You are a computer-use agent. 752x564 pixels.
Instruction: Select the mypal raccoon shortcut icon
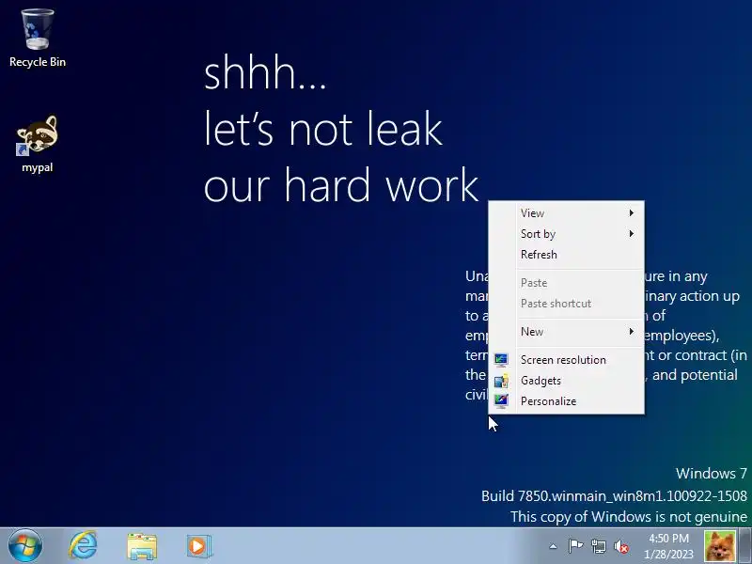click(x=38, y=144)
